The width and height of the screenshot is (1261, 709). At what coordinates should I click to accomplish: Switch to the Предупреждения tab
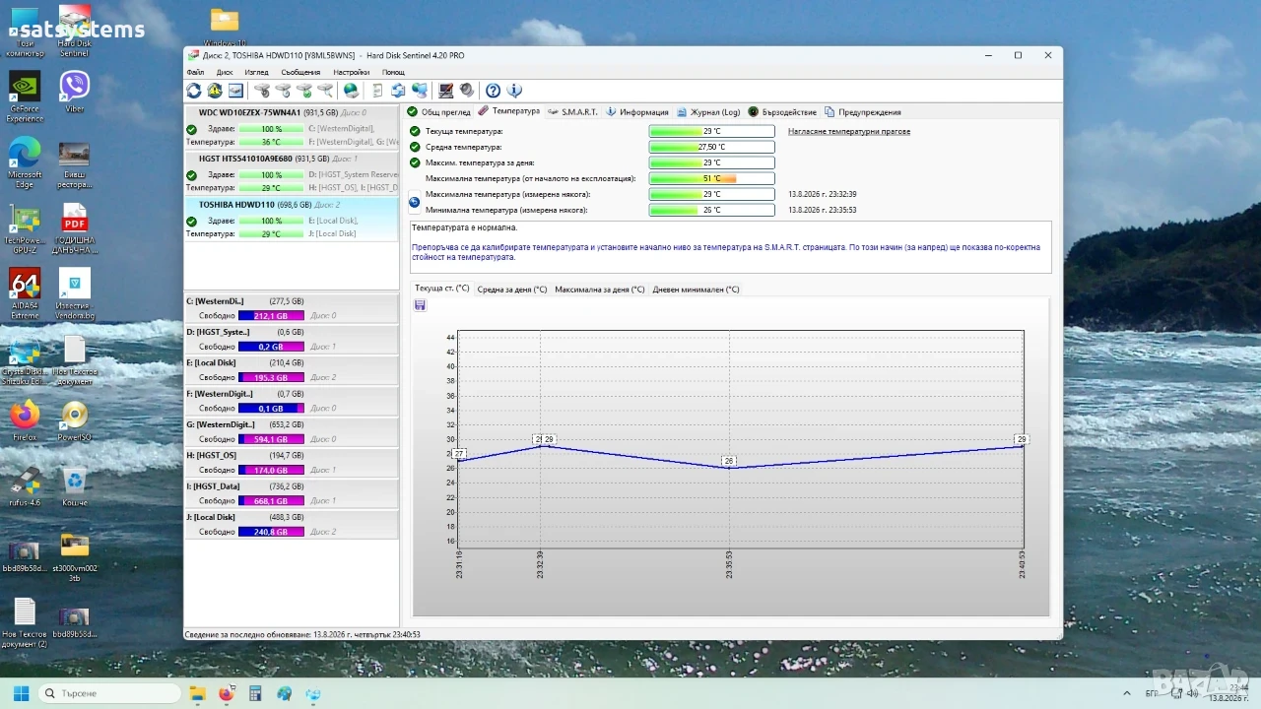pos(863,112)
